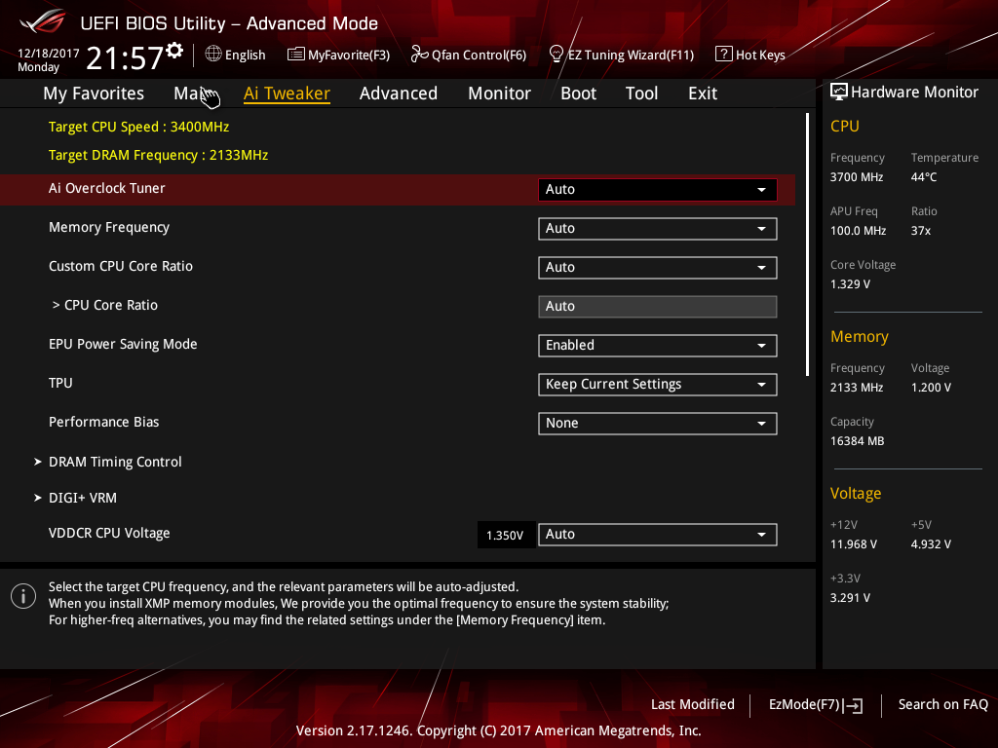Open MyFavorite(F3) label
This screenshot has height=748, width=998.
(349, 56)
